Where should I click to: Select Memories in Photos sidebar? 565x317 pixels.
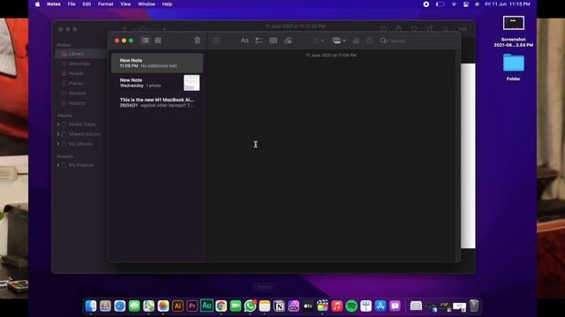tap(79, 63)
